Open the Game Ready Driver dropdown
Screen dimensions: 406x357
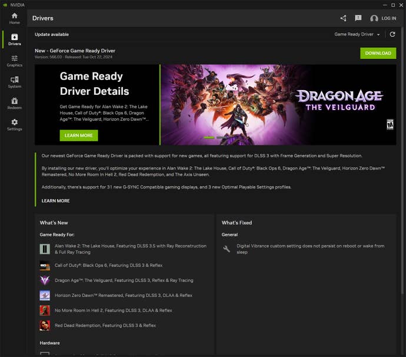coord(357,34)
